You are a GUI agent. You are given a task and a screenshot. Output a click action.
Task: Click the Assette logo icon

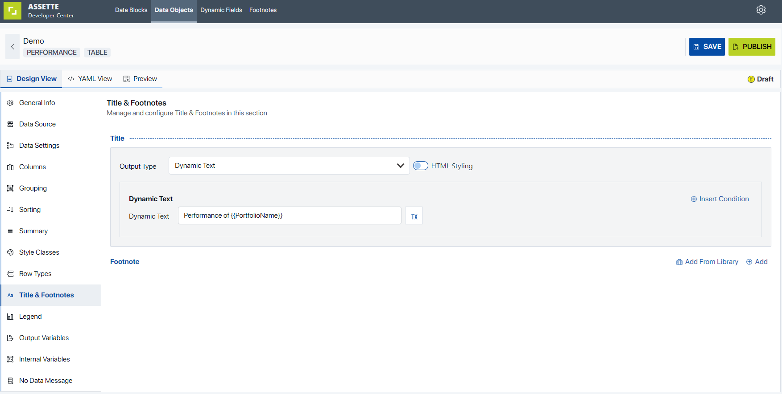pos(12,11)
